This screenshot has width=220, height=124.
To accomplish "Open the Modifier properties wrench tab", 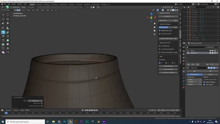I will [184, 71].
